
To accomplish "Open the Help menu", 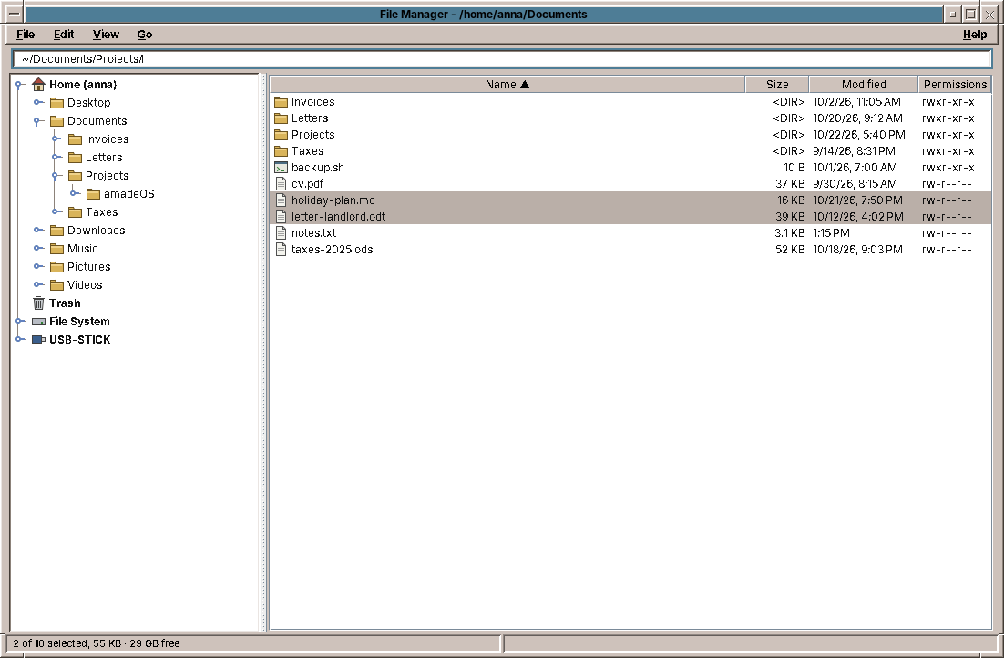I will 975,35.
